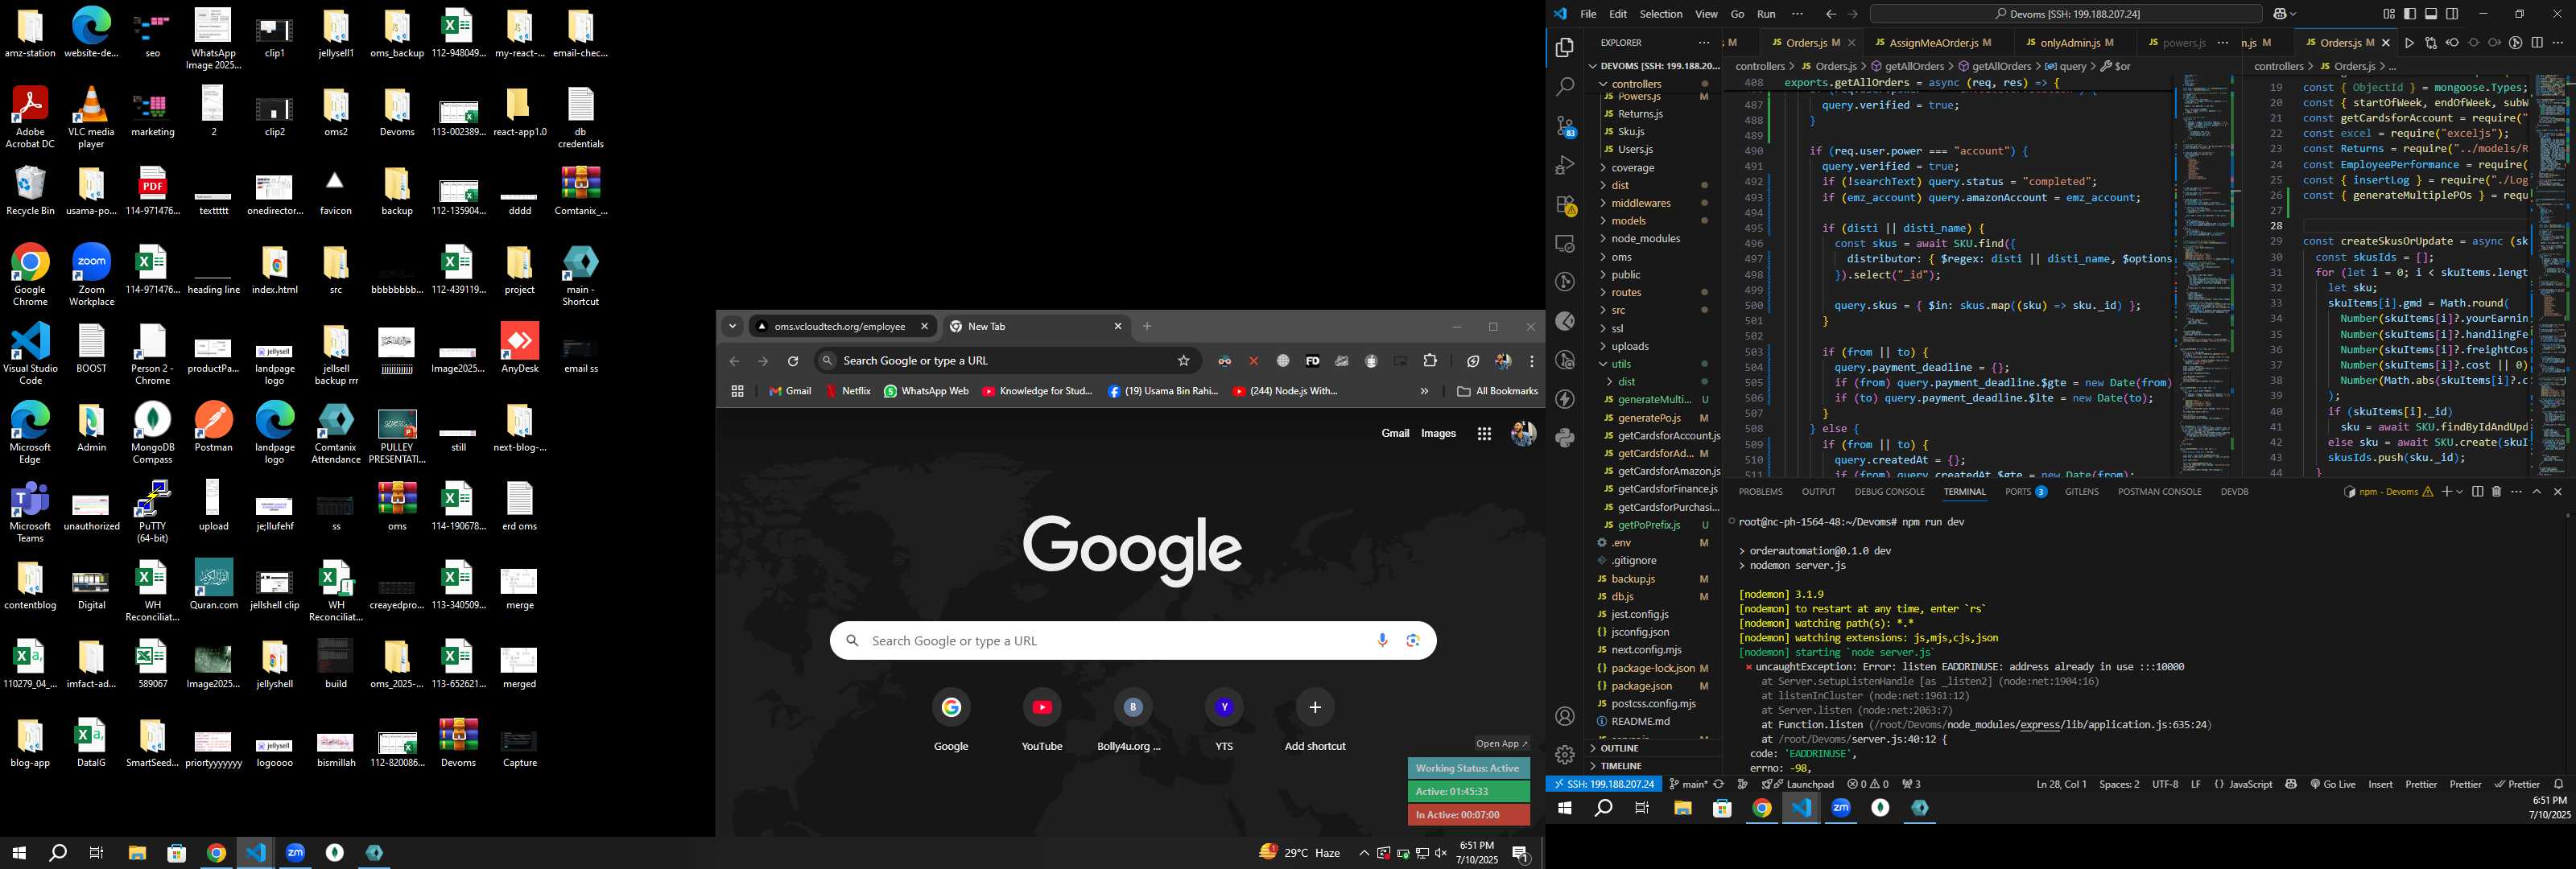Open Chrome tab search dropdown
Viewport: 2576px width, 869px height.
click(733, 326)
